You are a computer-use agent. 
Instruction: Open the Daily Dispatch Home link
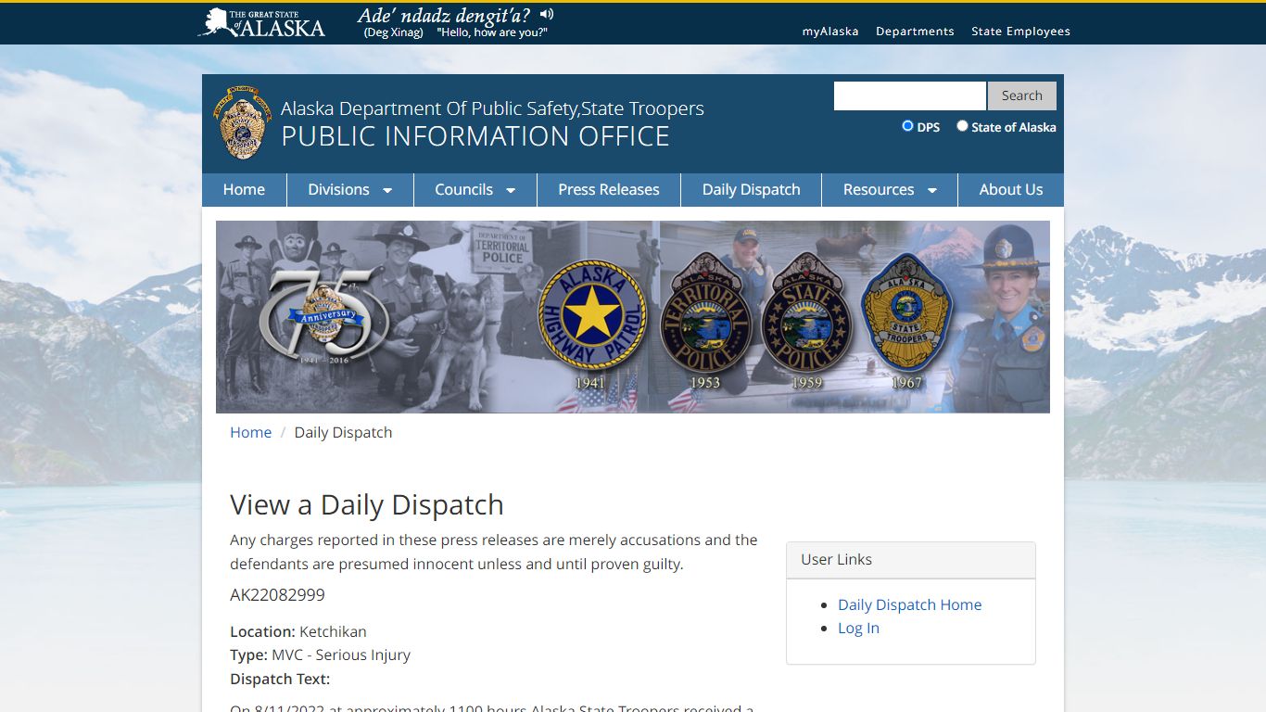point(909,604)
